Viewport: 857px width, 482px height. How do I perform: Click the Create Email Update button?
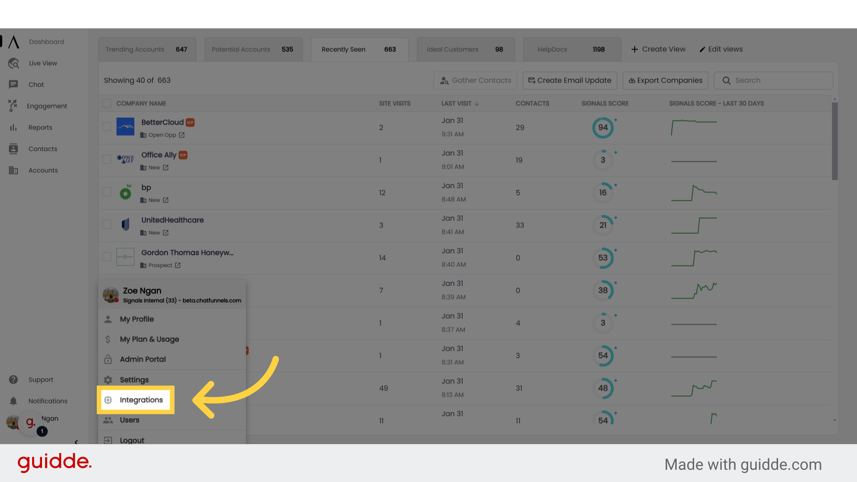point(570,80)
